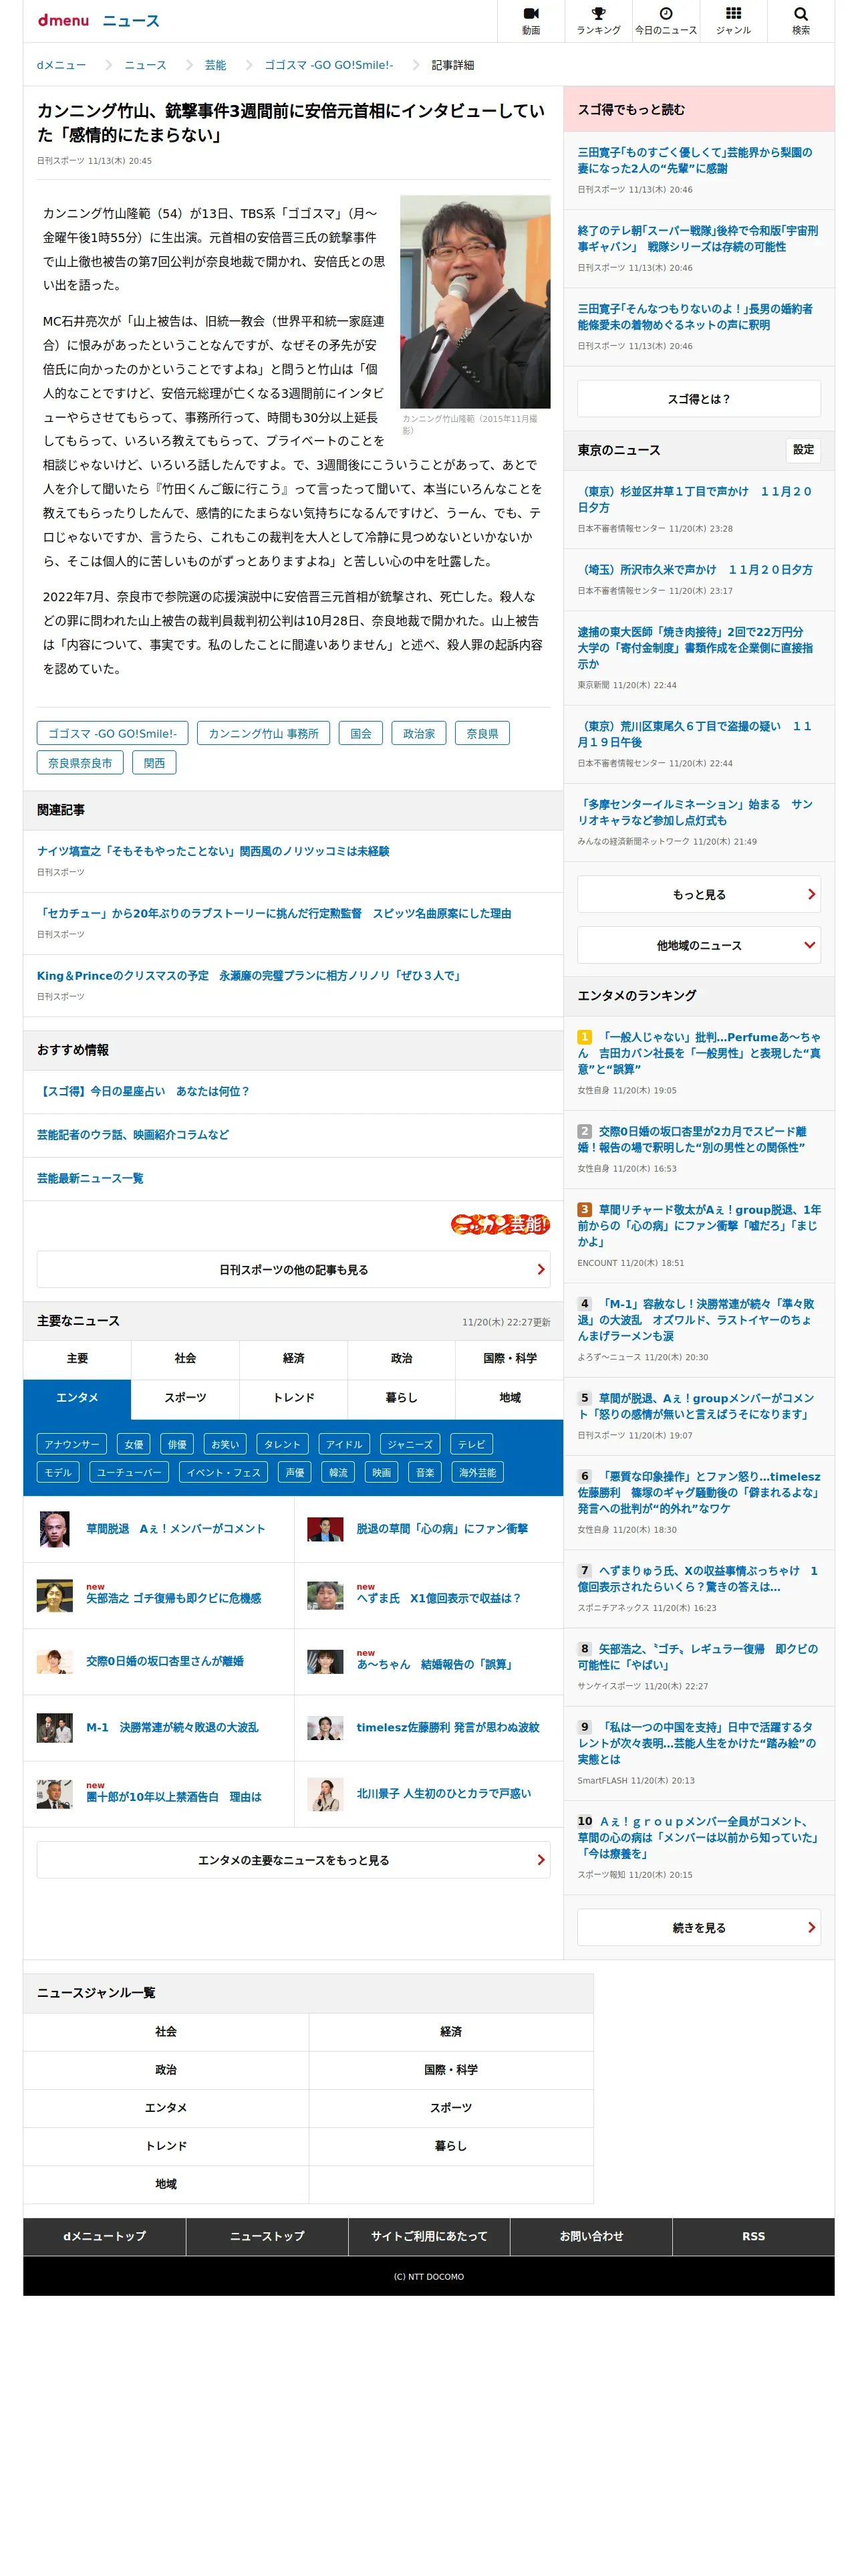Open ナイツ塙宣之 related article
This screenshot has width=858, height=2576.
tap(212, 851)
